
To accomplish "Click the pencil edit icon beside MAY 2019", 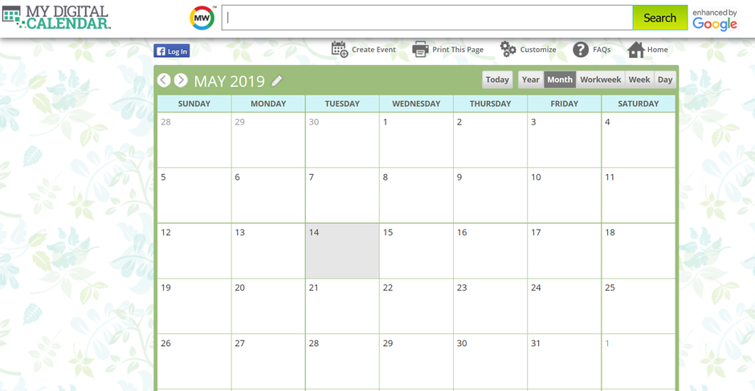I will point(276,81).
